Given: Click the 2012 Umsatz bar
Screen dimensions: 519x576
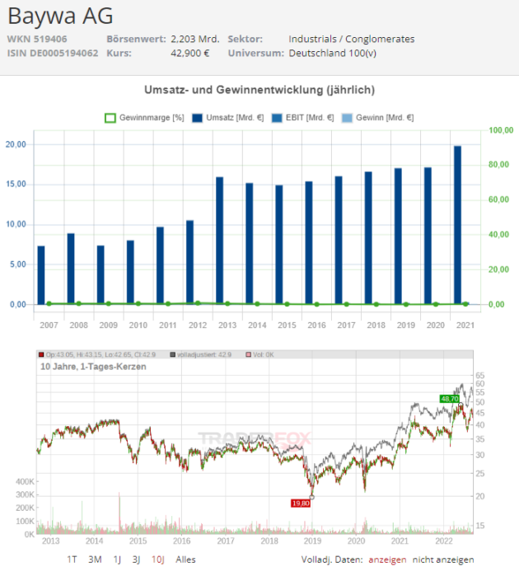Looking at the screenshot, I should click(190, 262).
